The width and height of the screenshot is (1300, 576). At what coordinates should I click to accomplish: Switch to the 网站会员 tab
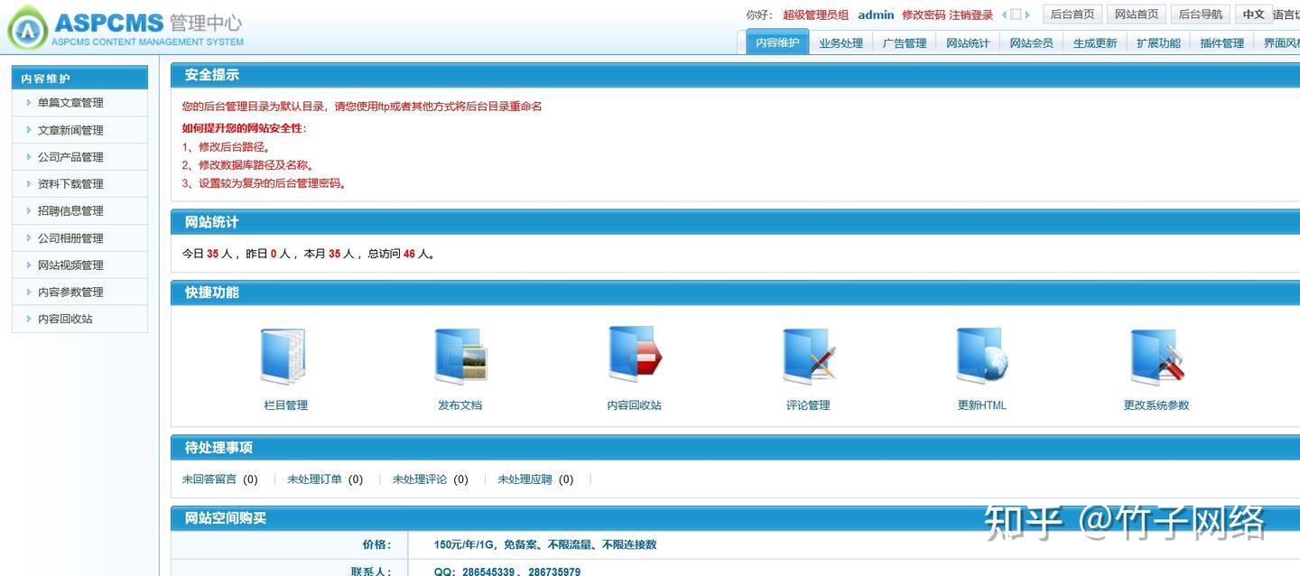click(x=1031, y=42)
